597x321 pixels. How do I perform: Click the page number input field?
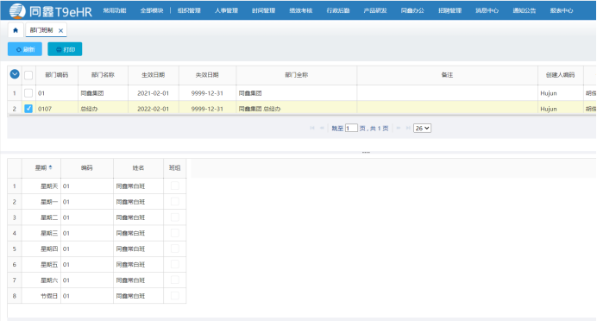[351, 129]
